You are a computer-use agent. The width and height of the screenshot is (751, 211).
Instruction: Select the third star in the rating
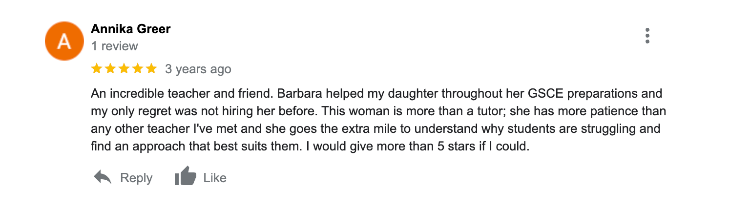point(124,69)
